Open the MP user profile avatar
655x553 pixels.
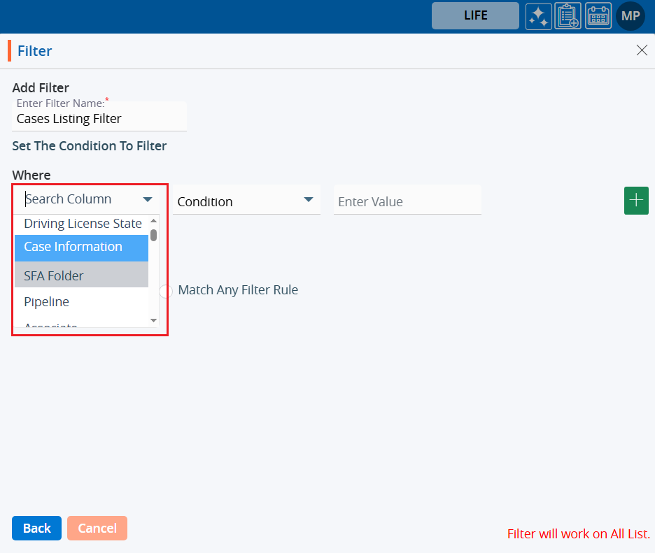[630, 16]
